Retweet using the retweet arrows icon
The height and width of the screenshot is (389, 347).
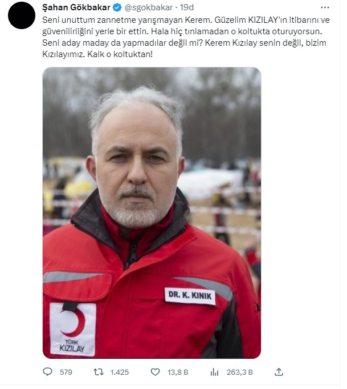[99, 372]
